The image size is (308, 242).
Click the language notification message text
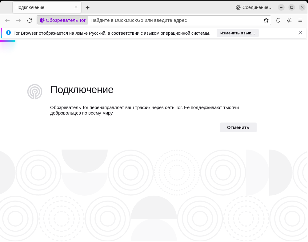pyautogui.click(x=112, y=33)
